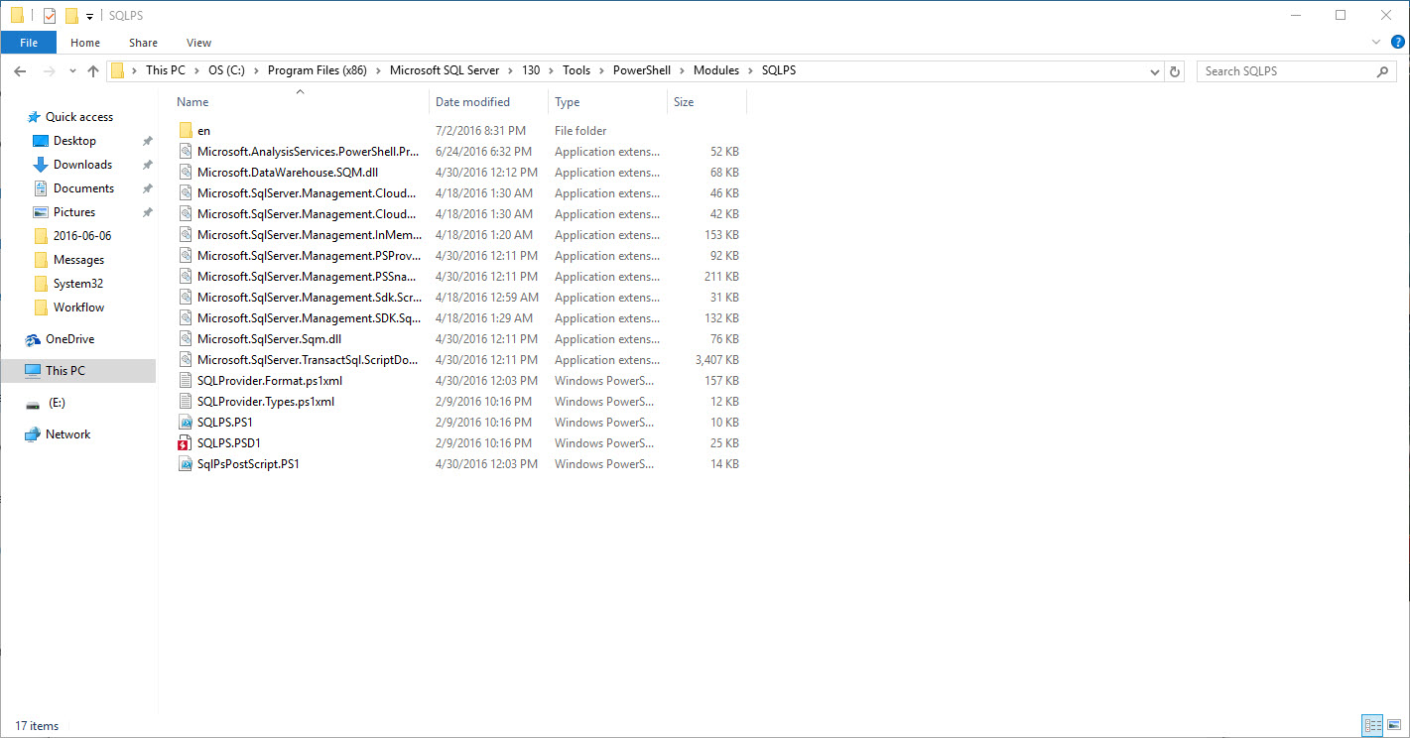1410x738 pixels.
Task: Open Customize Quick Access Toolbar dropdown
Action: [x=89, y=16]
